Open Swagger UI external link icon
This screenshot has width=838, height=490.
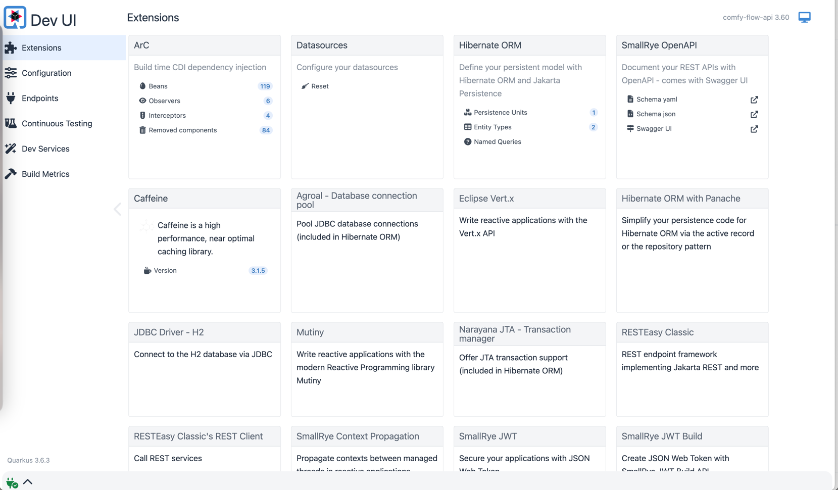(754, 129)
